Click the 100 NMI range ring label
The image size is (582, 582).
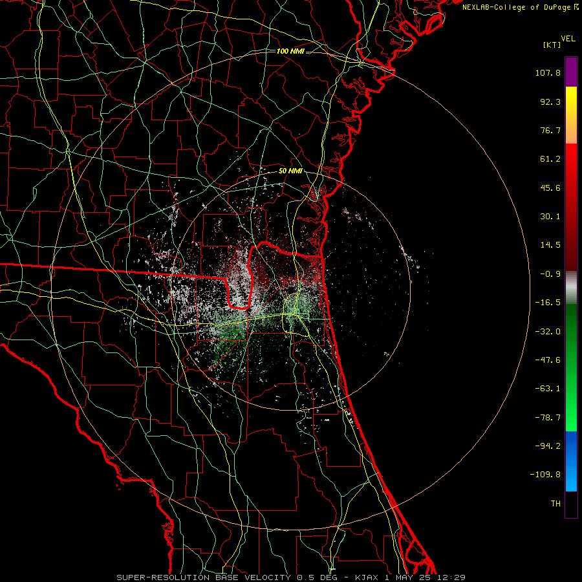pos(290,51)
